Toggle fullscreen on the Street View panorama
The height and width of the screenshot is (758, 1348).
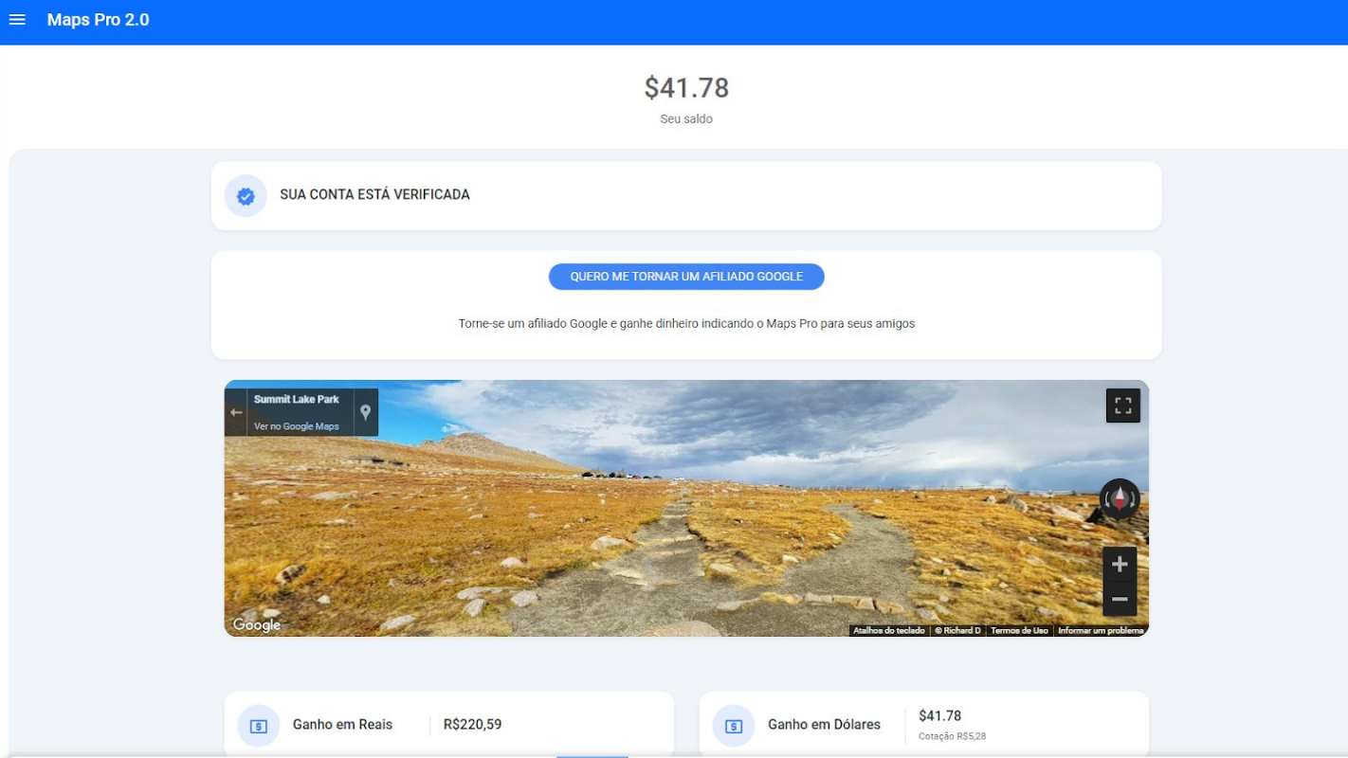[x=1123, y=406]
